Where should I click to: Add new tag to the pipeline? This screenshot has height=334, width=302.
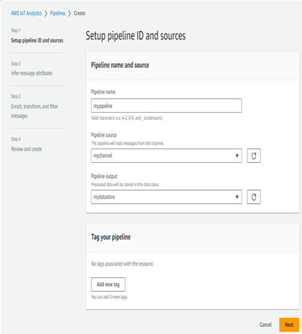coord(108,285)
